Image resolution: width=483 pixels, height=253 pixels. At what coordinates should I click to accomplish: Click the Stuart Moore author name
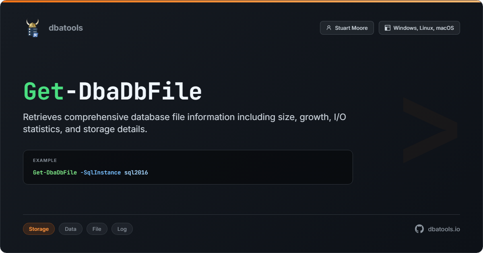tap(351, 28)
